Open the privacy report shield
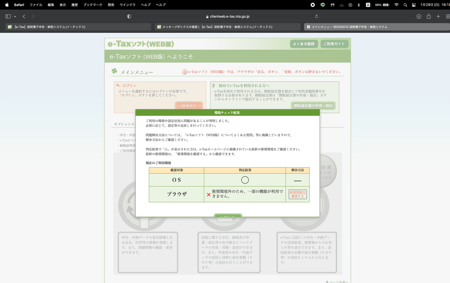Image resolution: width=450 pixels, height=283 pixels. click(129, 16)
